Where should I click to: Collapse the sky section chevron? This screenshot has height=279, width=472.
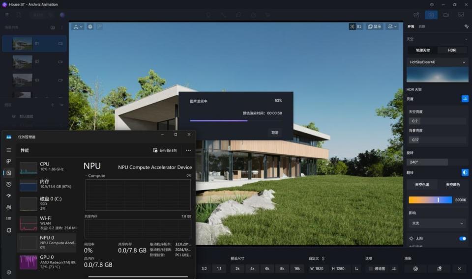coord(466,39)
